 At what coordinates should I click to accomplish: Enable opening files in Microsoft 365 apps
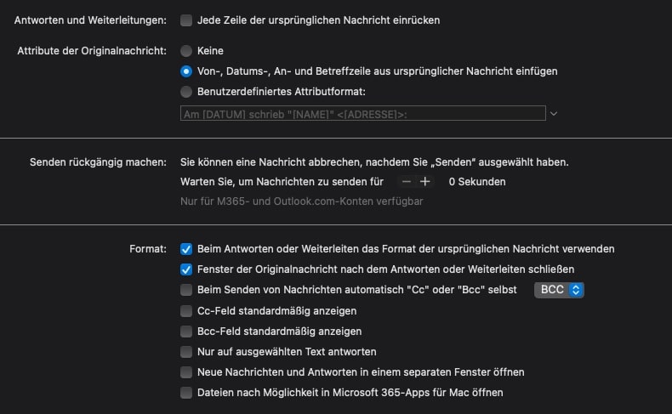(x=186, y=393)
